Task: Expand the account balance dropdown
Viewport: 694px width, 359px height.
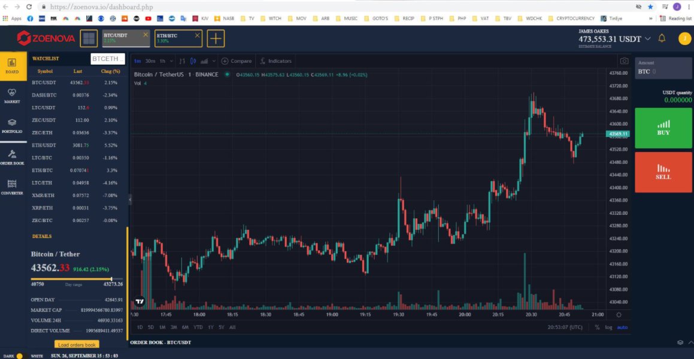Action: click(647, 38)
